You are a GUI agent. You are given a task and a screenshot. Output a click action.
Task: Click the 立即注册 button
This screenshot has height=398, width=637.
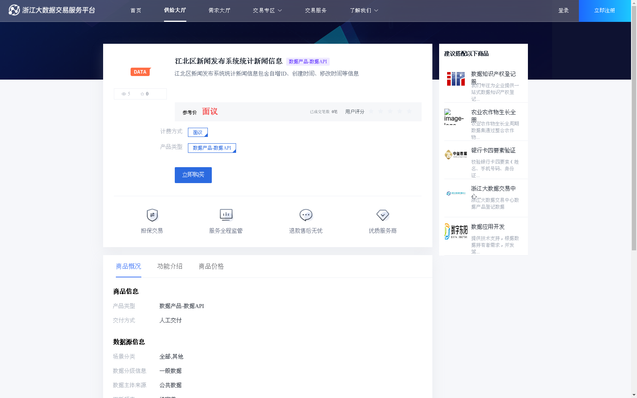click(x=605, y=11)
